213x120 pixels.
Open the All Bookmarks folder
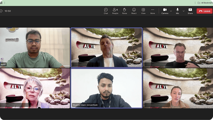[204, 3]
